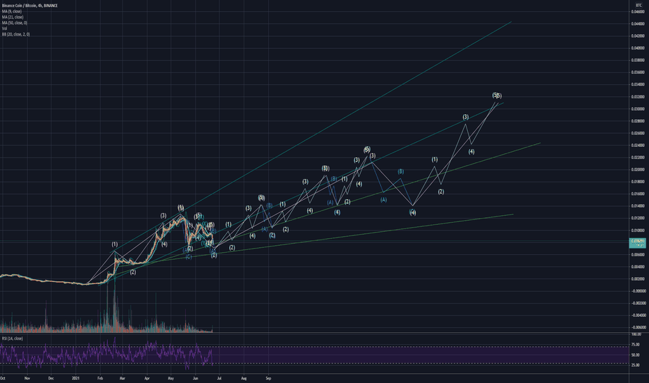Viewport: 649px width, 383px height.
Task: Click the 0.032000 price axis label
Action: (x=638, y=97)
